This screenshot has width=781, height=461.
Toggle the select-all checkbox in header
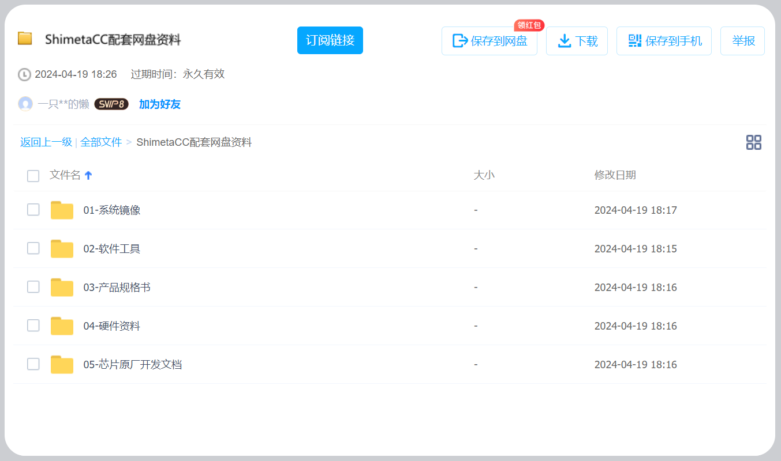tap(33, 176)
